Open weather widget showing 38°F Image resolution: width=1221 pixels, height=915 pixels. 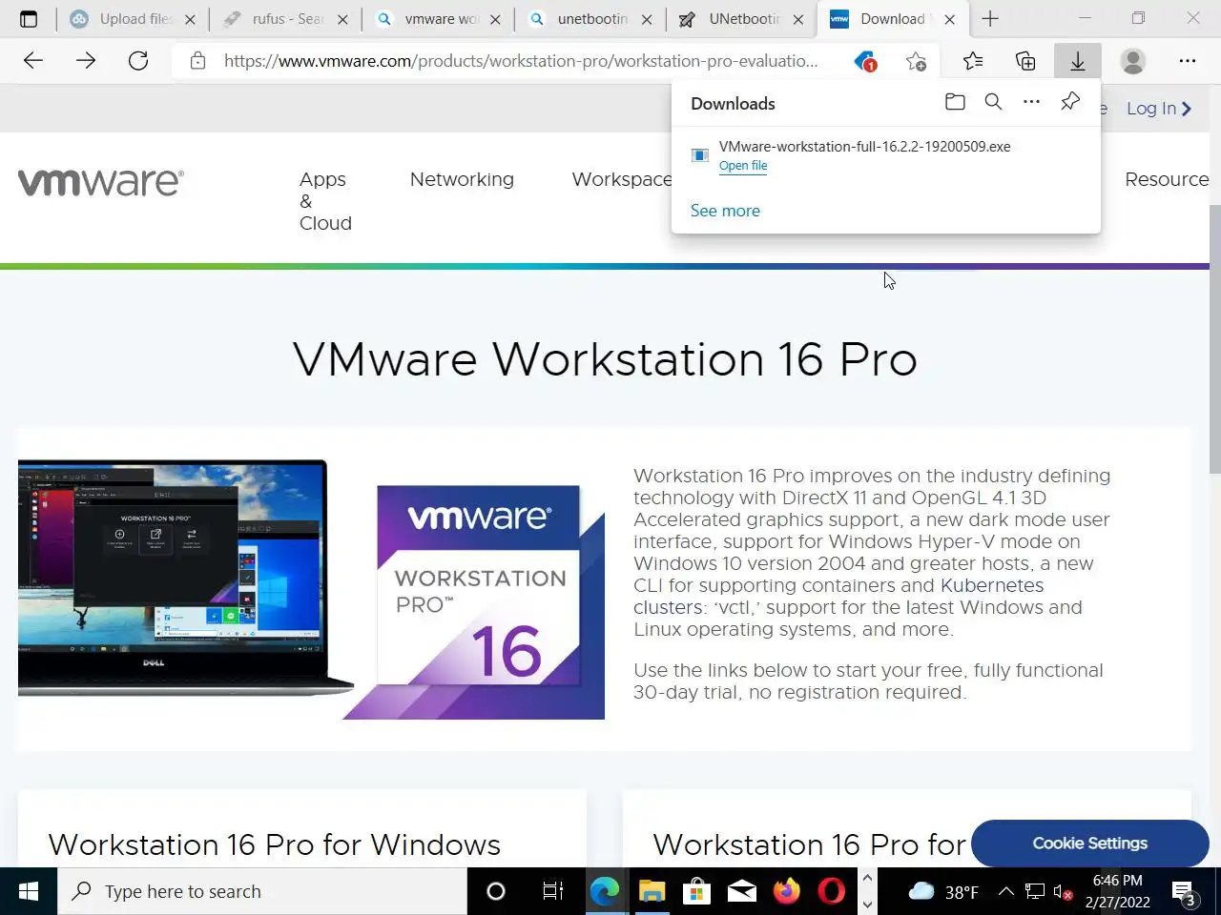pyautogui.click(x=942, y=891)
